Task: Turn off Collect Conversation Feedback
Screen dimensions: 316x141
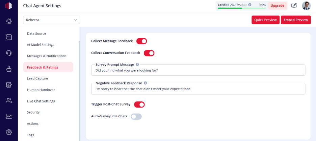Action: (149, 53)
